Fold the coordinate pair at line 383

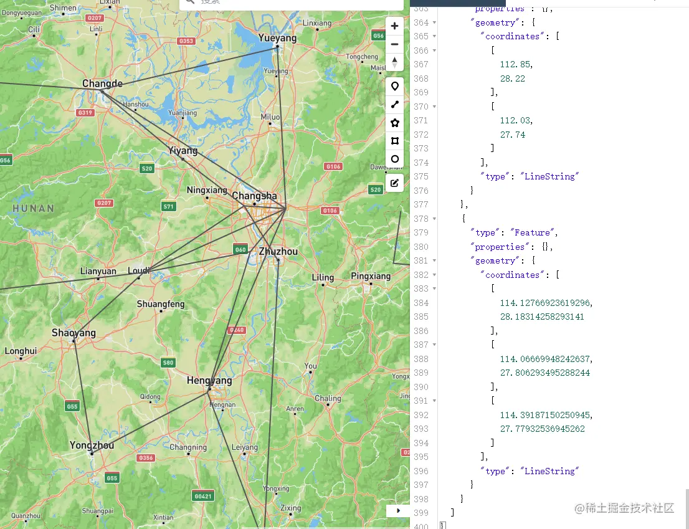coord(434,288)
